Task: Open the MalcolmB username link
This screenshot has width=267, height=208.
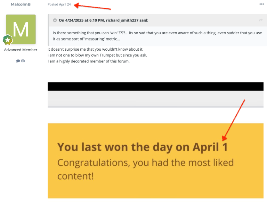Action: [x=21, y=4]
